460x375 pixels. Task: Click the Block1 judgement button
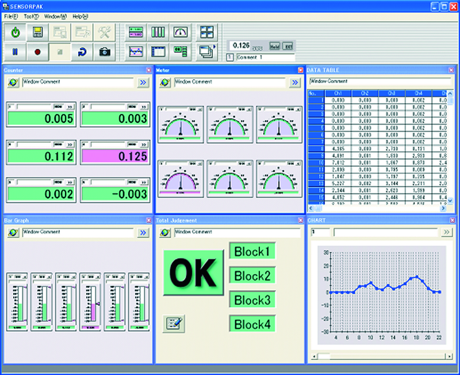click(x=252, y=251)
